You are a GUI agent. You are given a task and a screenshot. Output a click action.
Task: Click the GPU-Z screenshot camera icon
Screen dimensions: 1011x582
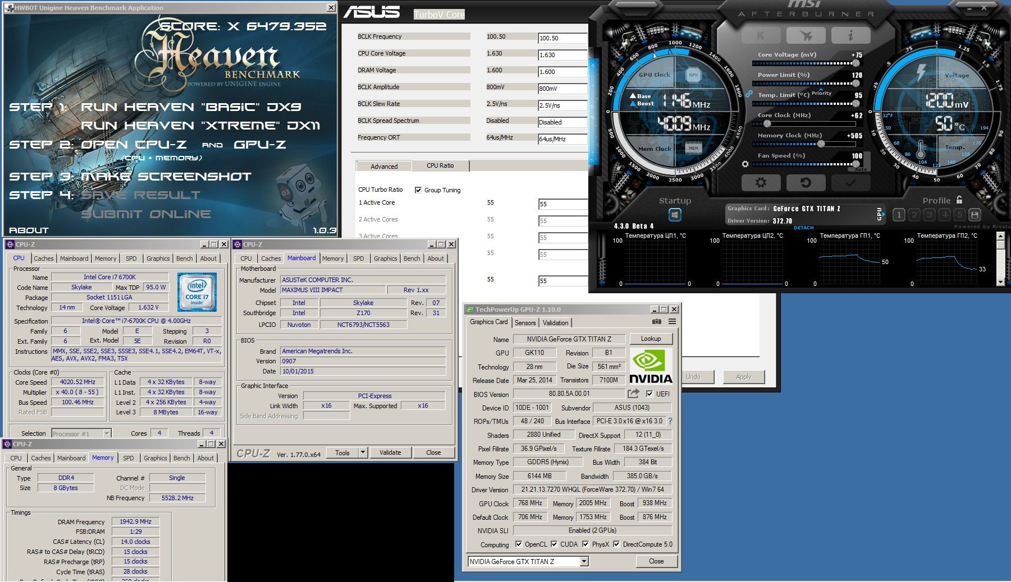click(x=656, y=322)
